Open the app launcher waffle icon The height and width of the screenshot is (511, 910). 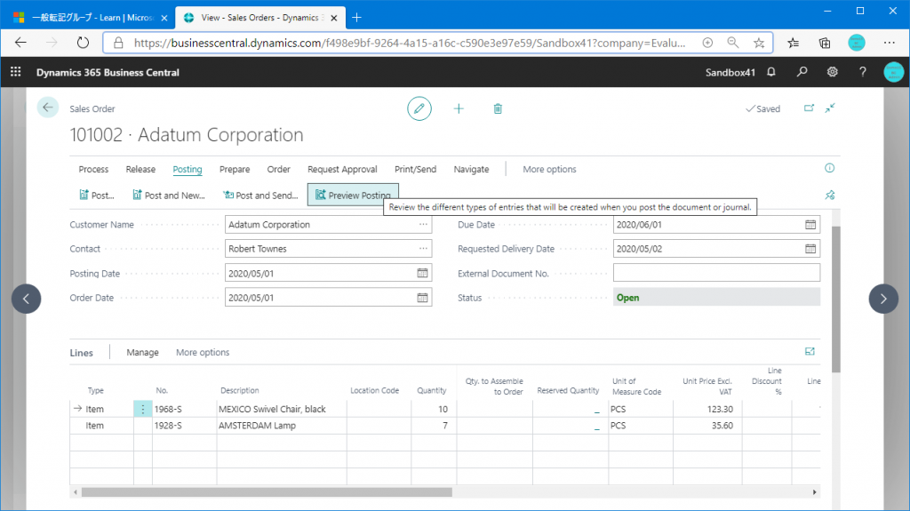click(16, 72)
